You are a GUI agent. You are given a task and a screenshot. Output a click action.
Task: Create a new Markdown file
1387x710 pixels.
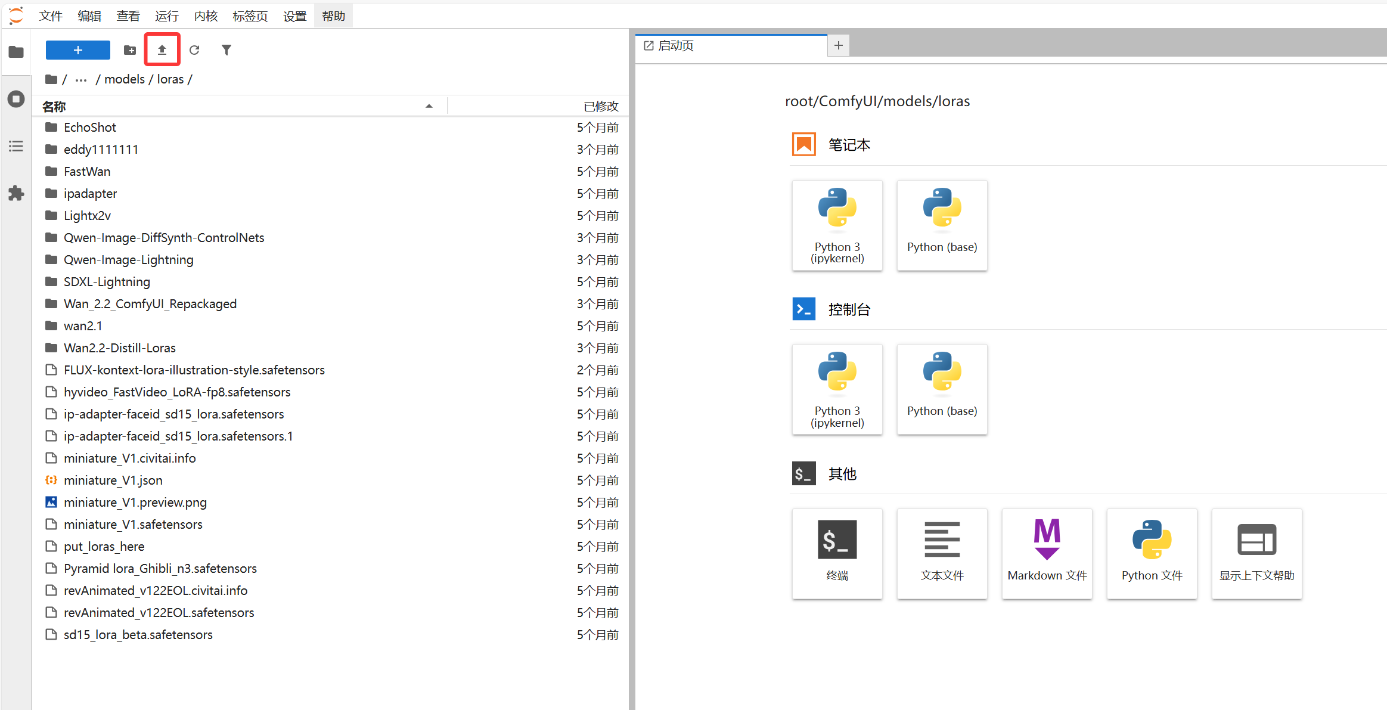coord(1047,553)
